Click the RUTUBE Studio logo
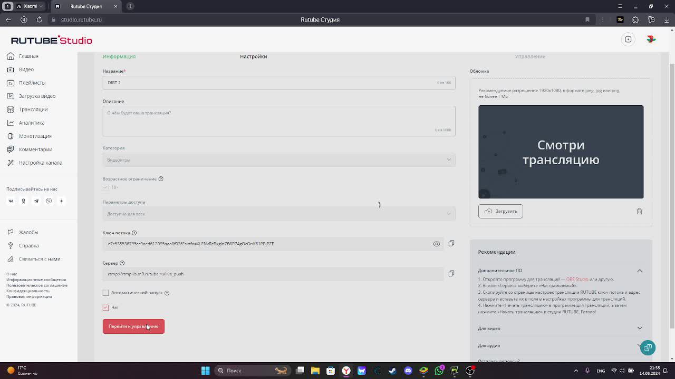This screenshot has height=379, width=675. pyautogui.click(x=51, y=41)
